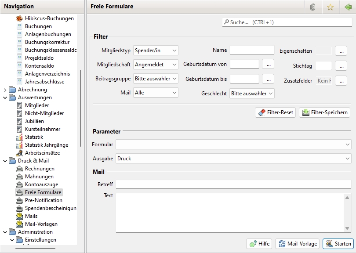The height and width of the screenshot is (253, 356).
Task: Click the Rechnungen printer icon
Action: [19, 169]
